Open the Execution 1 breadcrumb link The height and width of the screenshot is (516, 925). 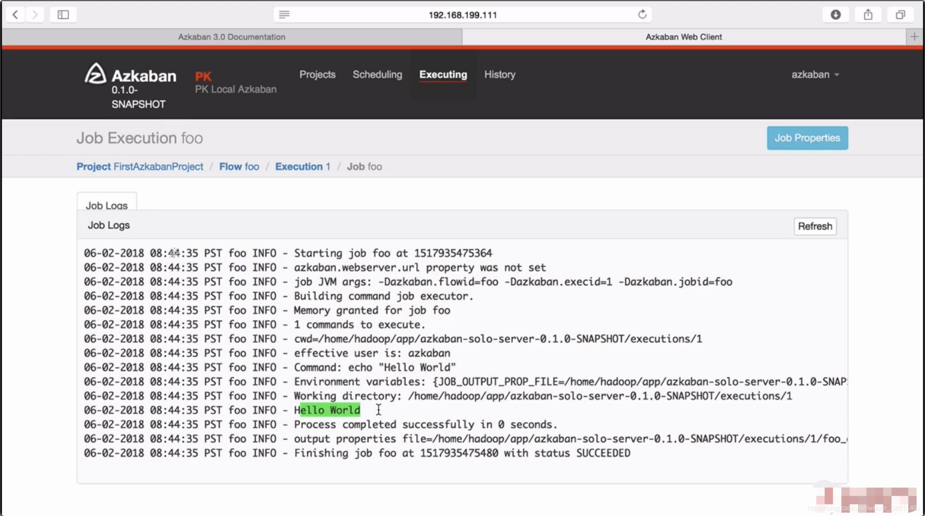303,167
